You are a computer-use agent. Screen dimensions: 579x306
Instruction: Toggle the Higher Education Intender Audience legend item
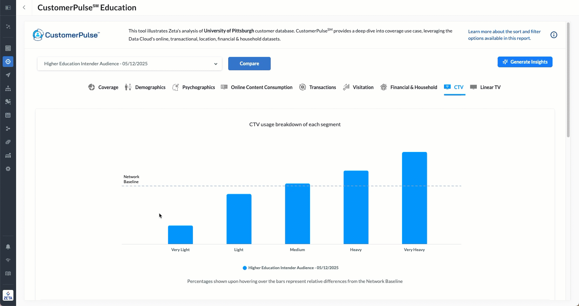(291, 268)
